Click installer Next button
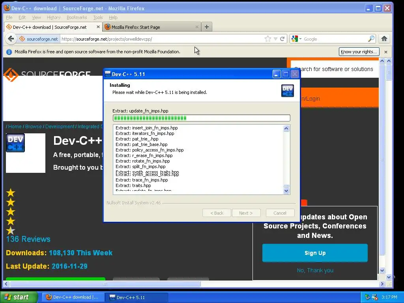 click(246, 213)
